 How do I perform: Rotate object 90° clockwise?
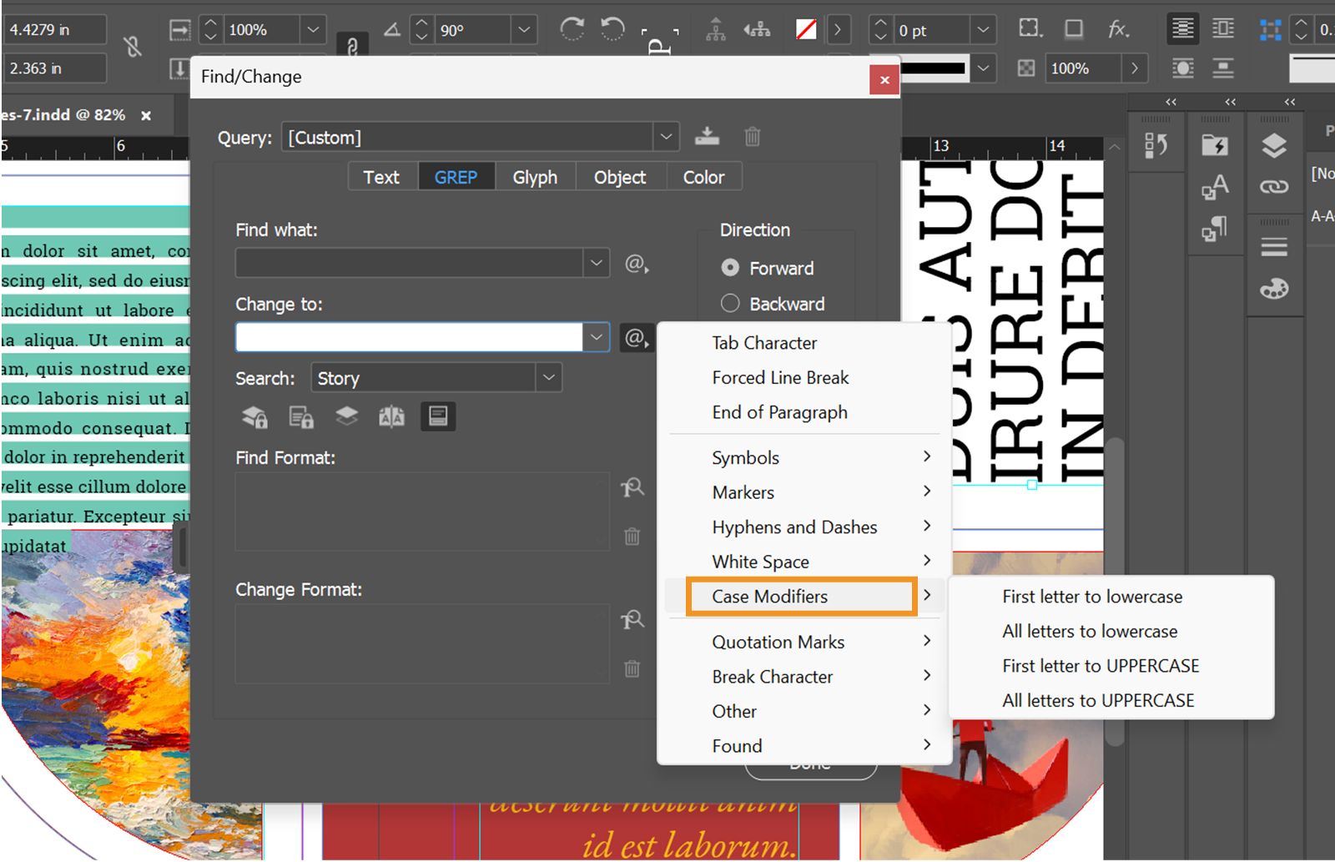pyautogui.click(x=572, y=29)
